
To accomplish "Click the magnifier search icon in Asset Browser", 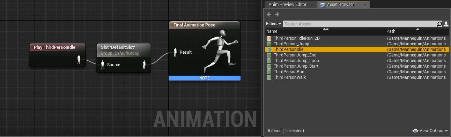I will [439, 24].
